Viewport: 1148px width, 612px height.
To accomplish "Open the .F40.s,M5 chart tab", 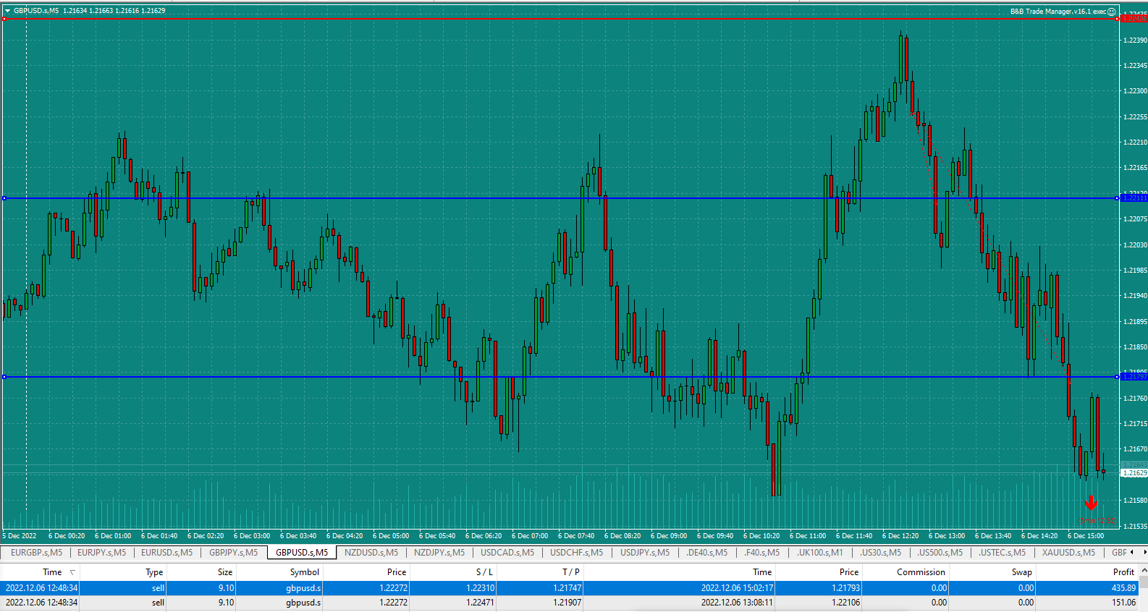I will 761,553.
